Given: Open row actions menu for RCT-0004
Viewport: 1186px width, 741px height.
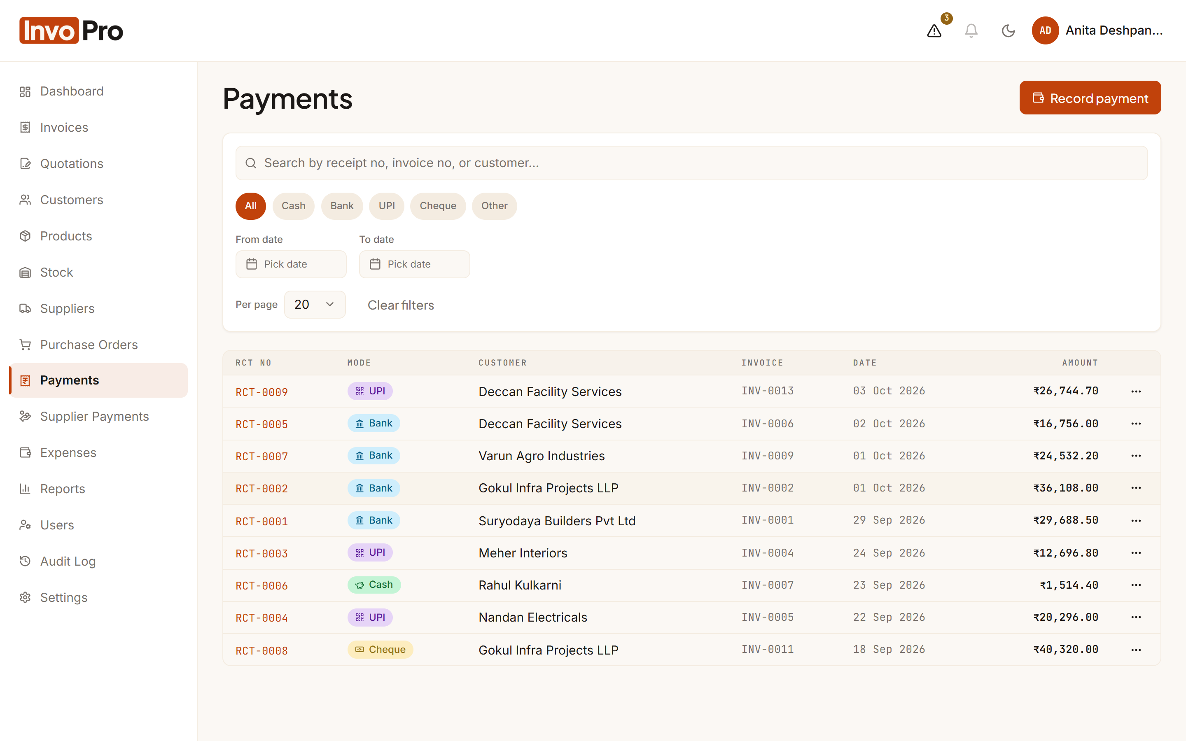Looking at the screenshot, I should (1136, 617).
